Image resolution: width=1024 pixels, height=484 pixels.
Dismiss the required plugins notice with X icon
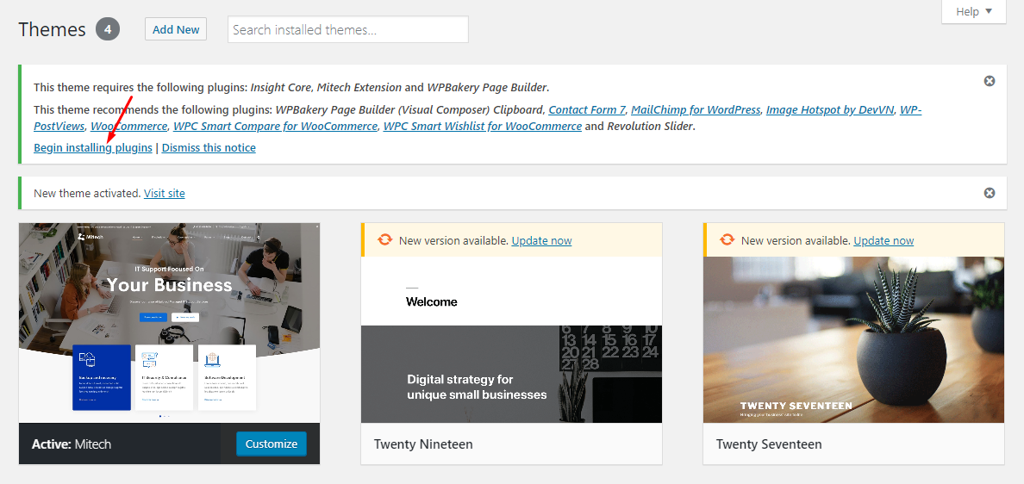coord(990,81)
